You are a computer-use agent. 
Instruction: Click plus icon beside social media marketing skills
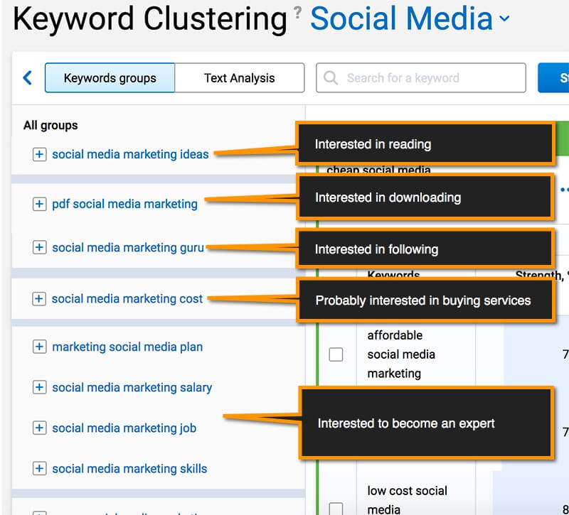(x=39, y=469)
